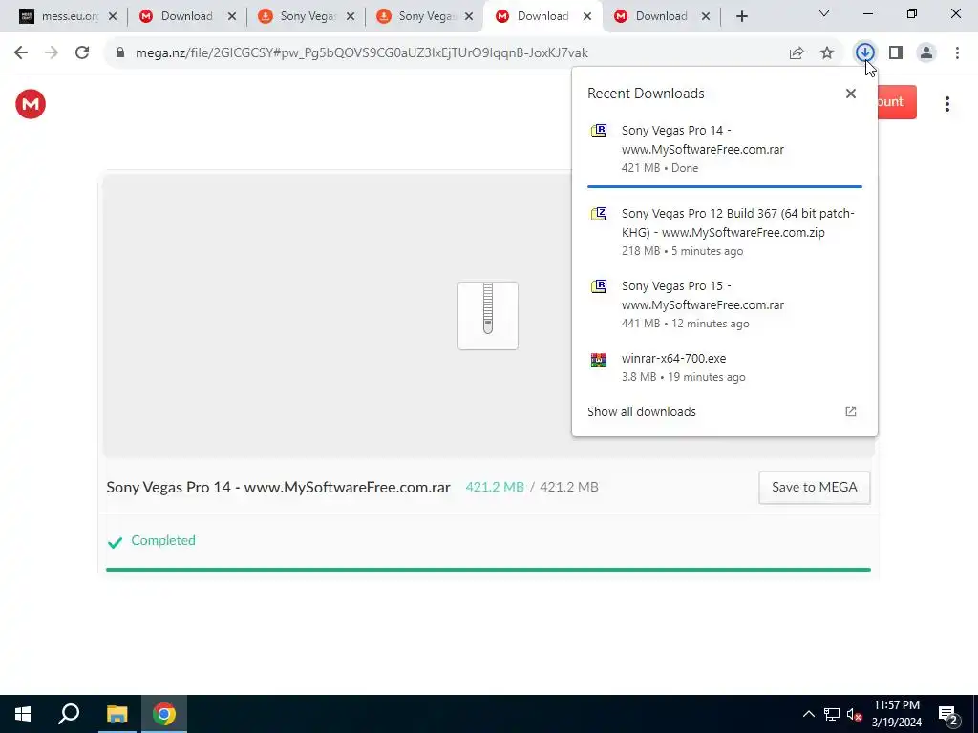
Task: Open File Explorer from taskbar
Action: [x=117, y=714]
